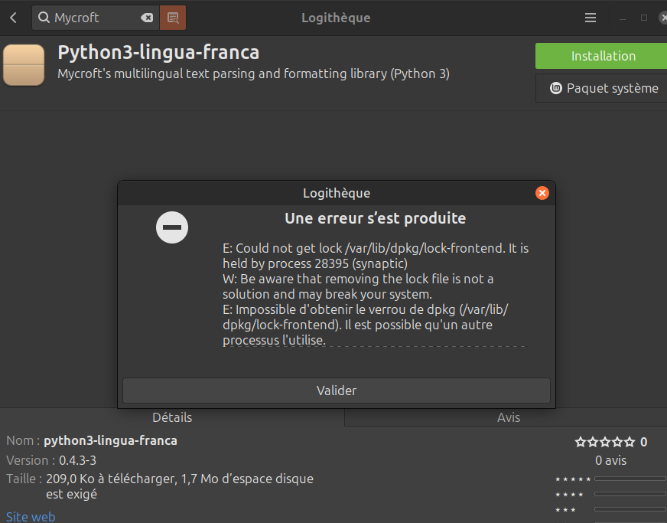This screenshot has width=667, height=523.
Task: Open the hamburger menu in title bar
Action: click(x=591, y=18)
